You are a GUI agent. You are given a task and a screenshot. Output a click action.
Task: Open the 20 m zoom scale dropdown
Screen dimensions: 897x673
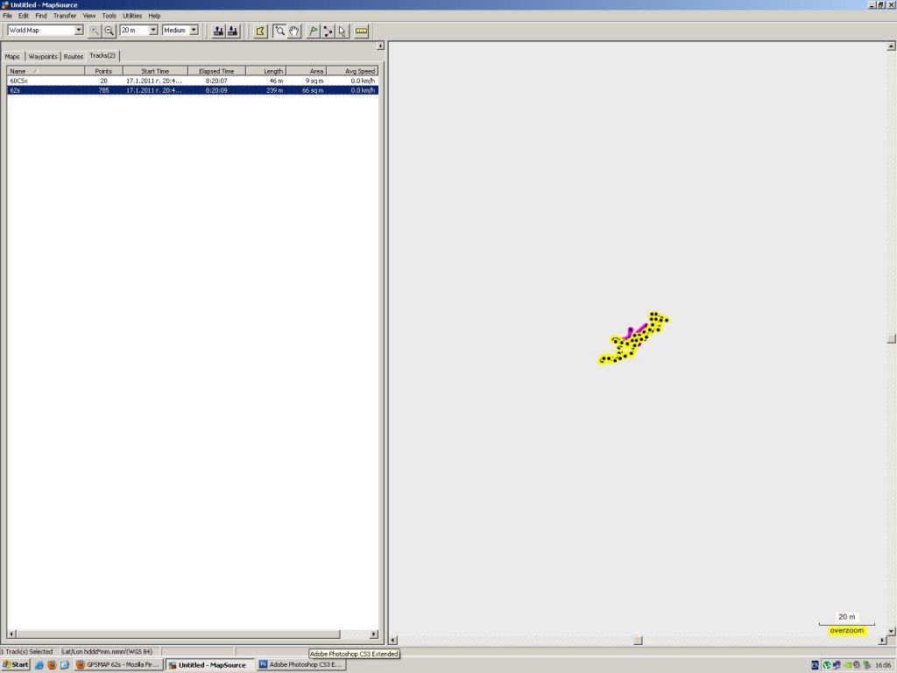pyautogui.click(x=153, y=30)
